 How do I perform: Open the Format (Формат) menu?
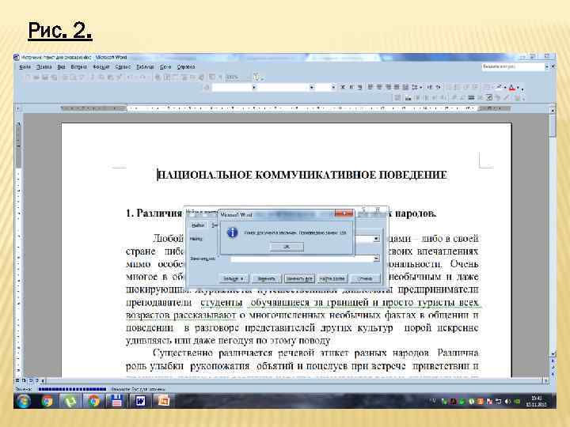coord(101,66)
